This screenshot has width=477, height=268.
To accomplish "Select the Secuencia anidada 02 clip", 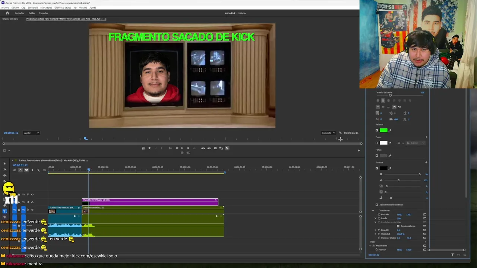I will [x=152, y=210].
